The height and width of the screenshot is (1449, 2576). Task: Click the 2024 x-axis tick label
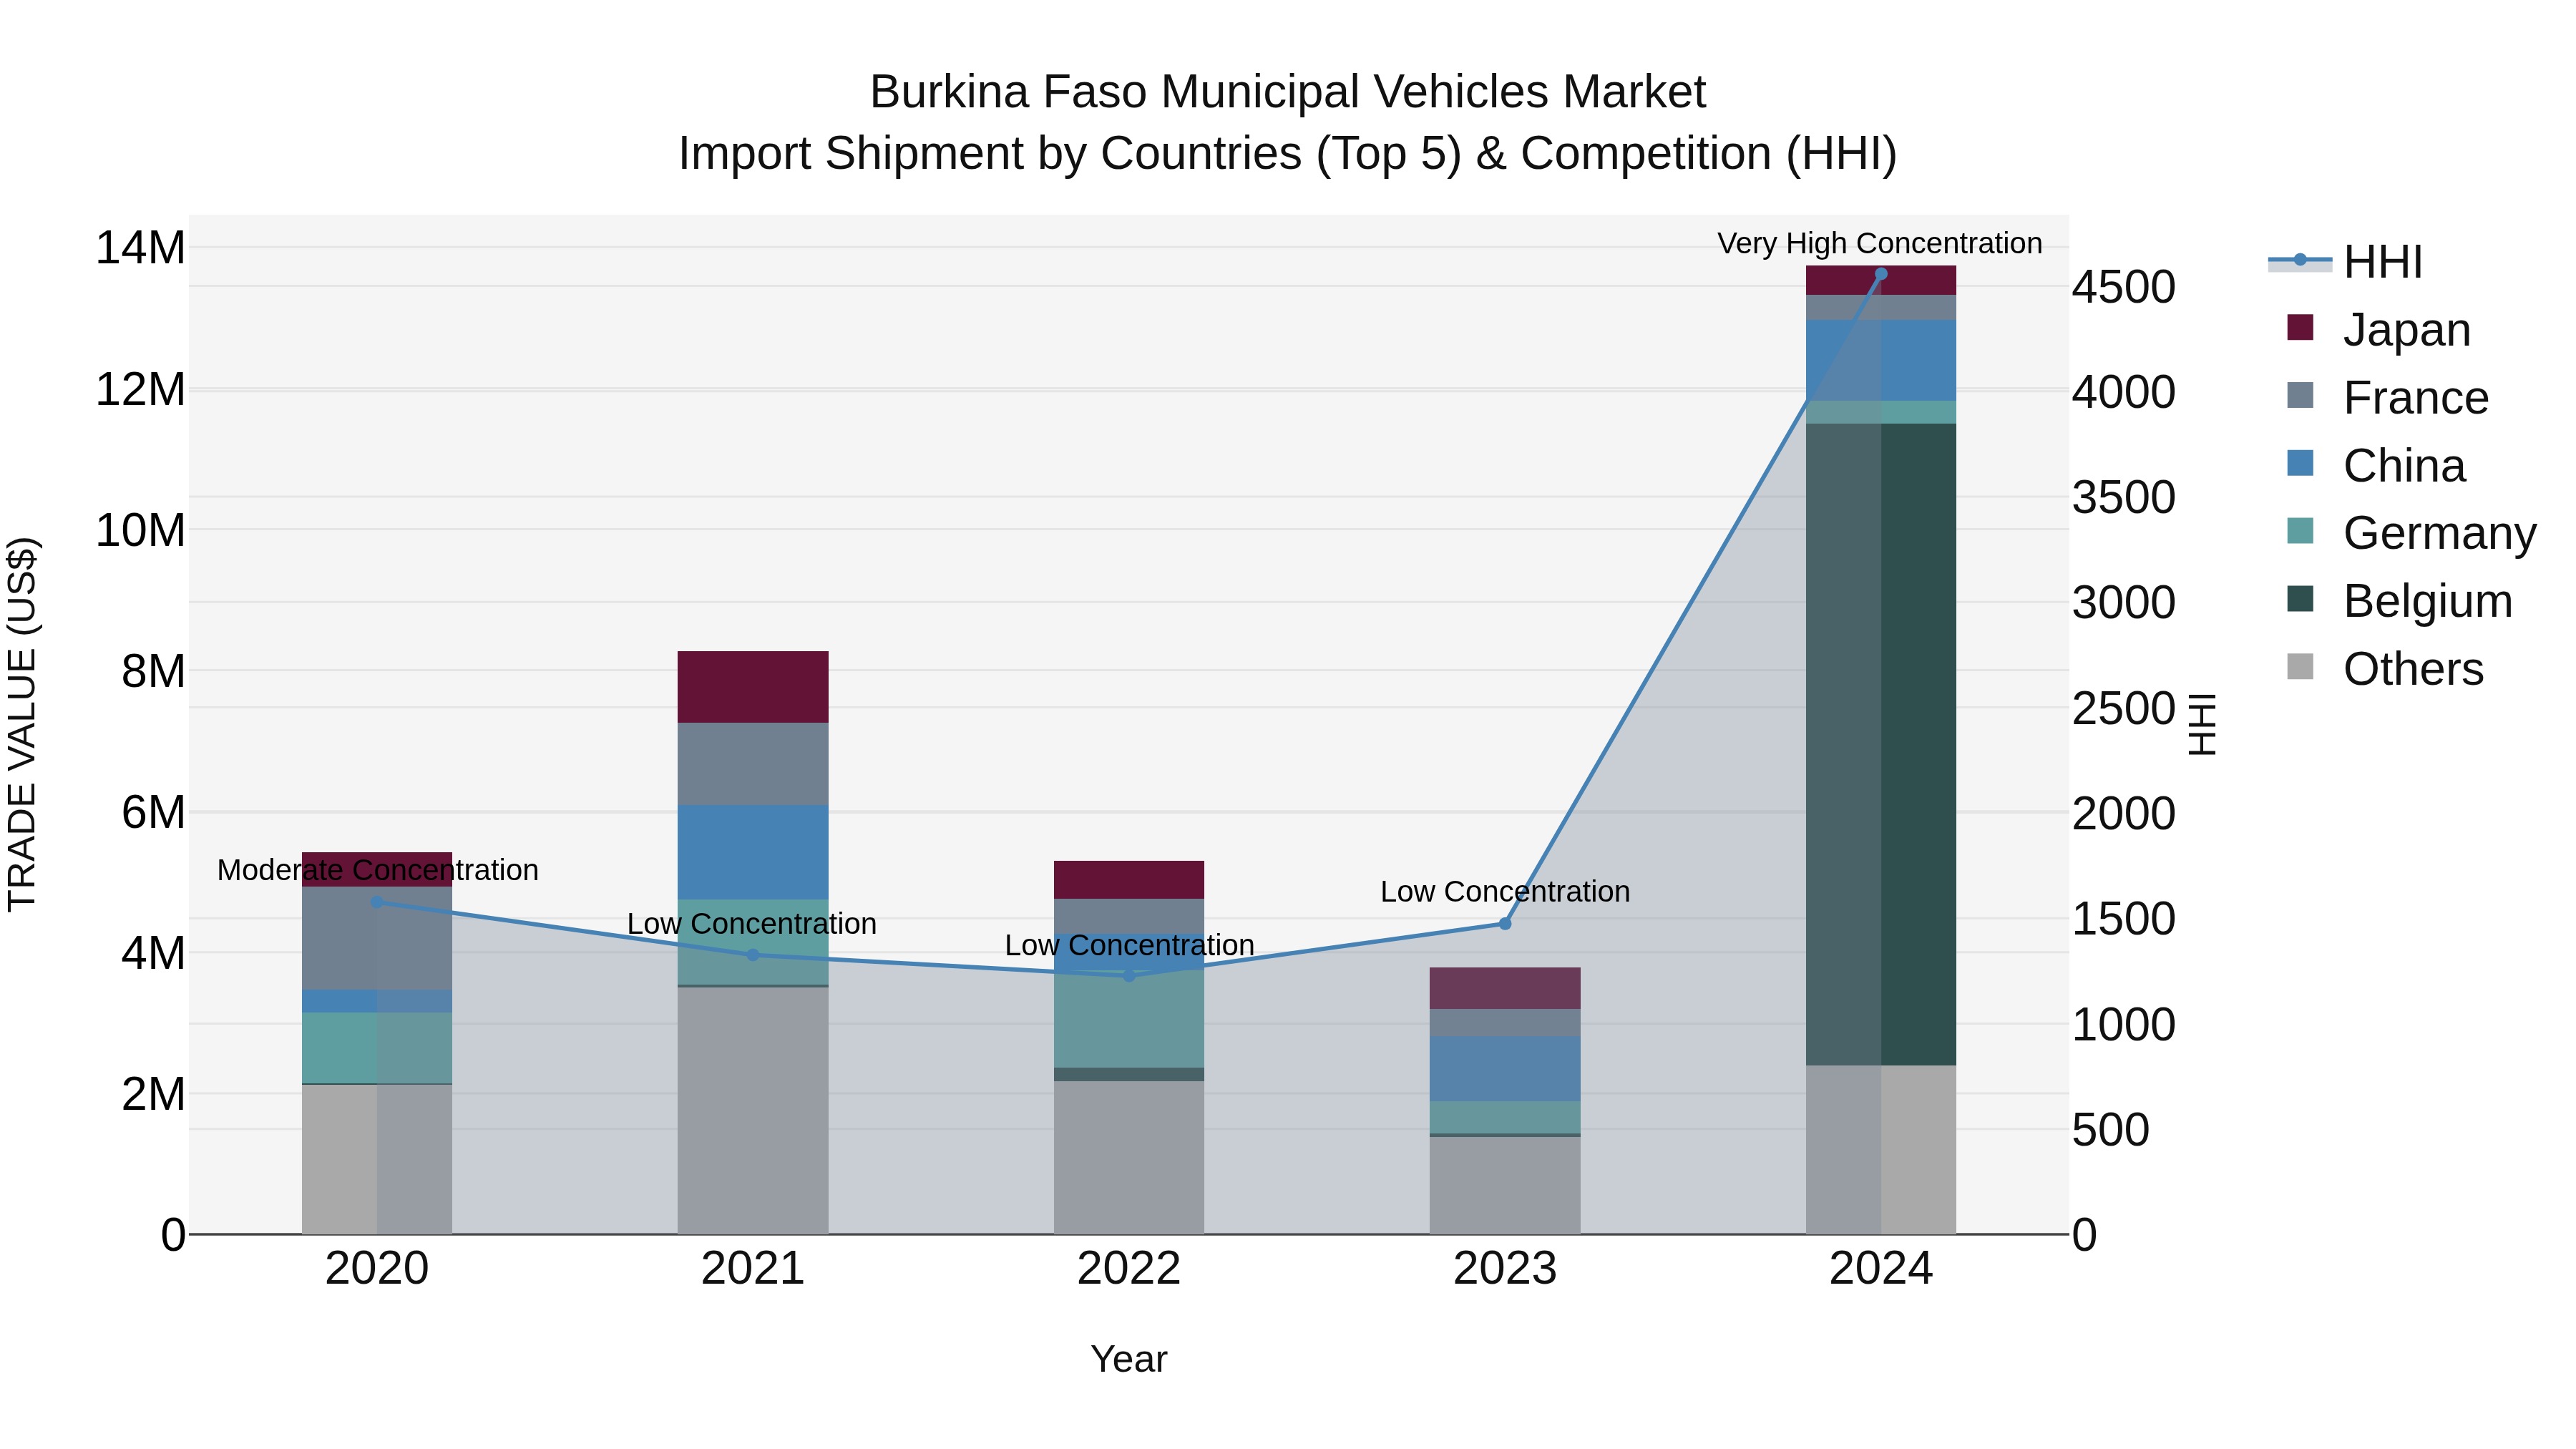1881,1269
